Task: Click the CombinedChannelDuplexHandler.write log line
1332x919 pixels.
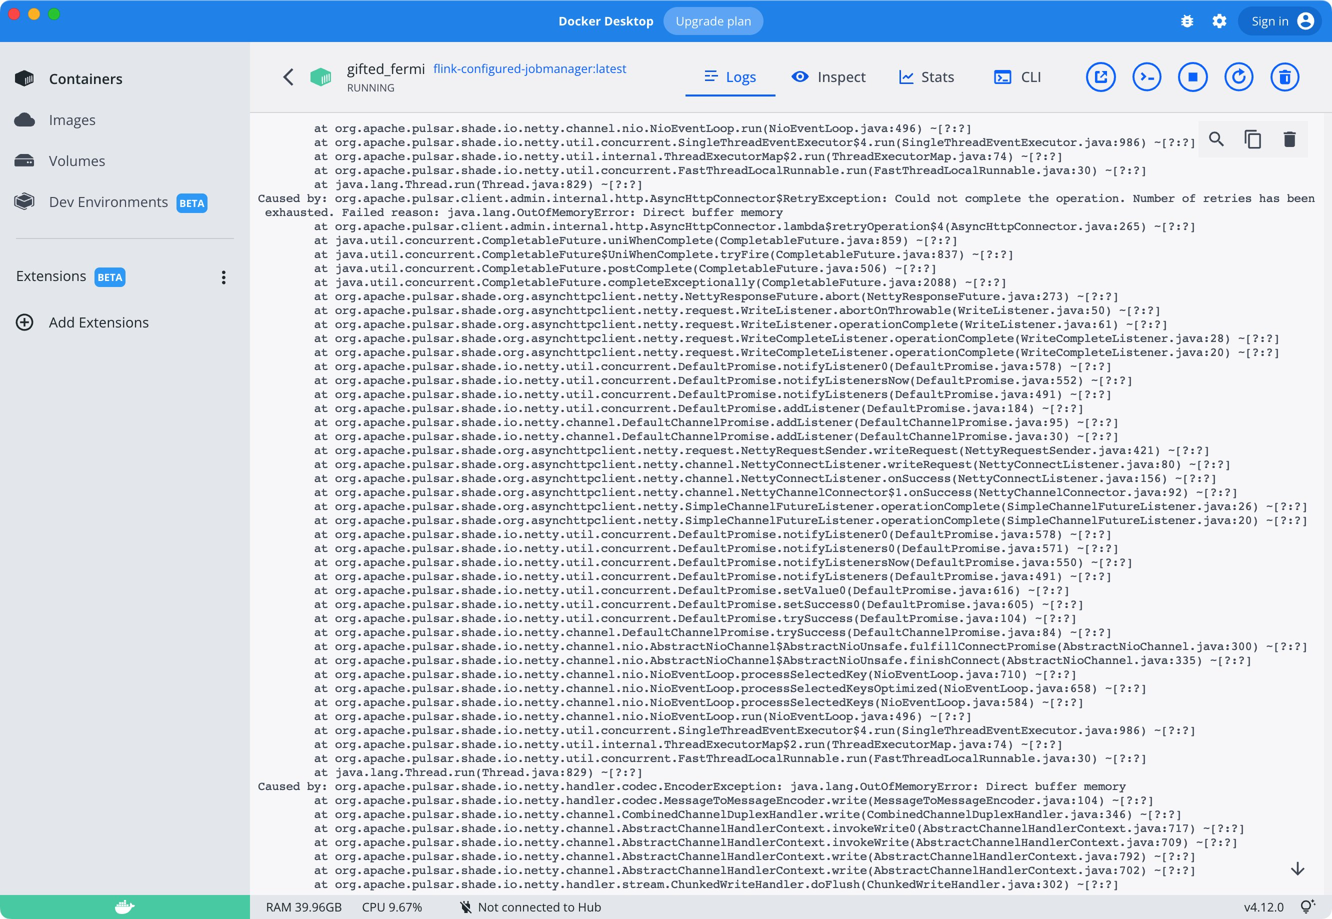Action: 747,815
